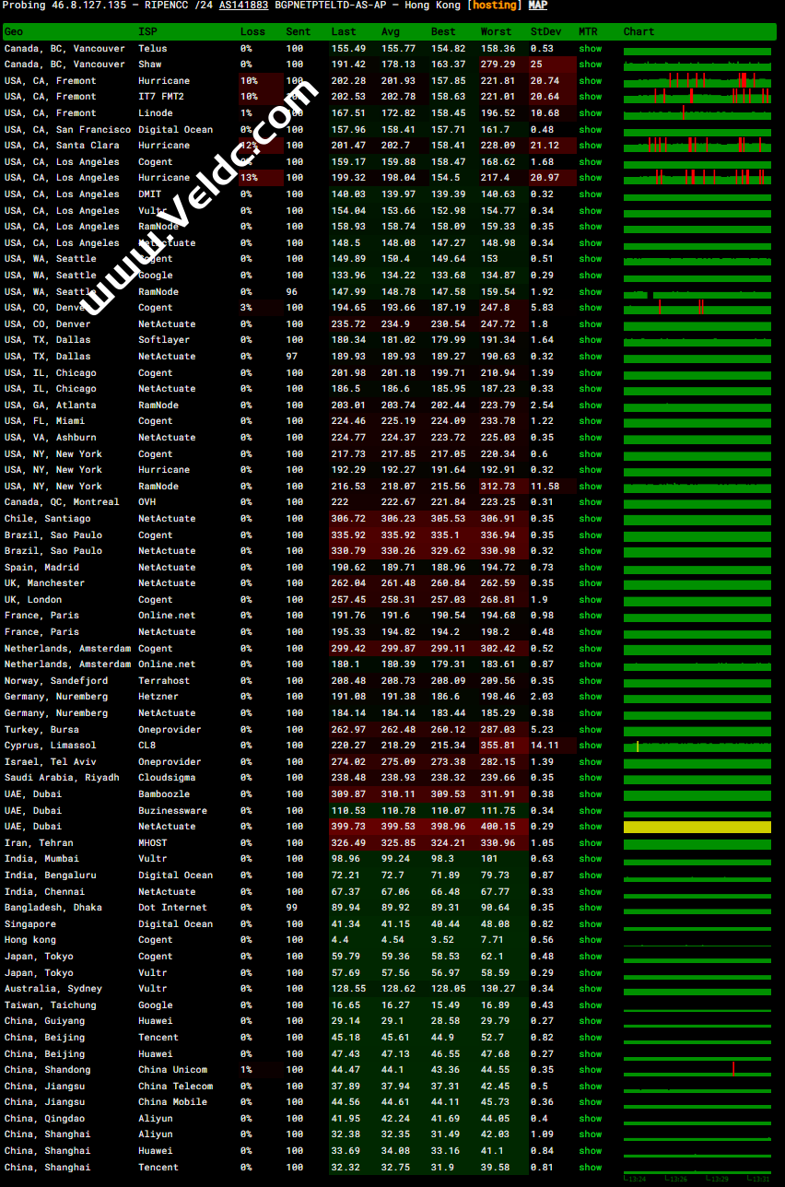The width and height of the screenshot is (785, 1187).
Task: Show MTR for Montreal OVH row
Action: (591, 502)
